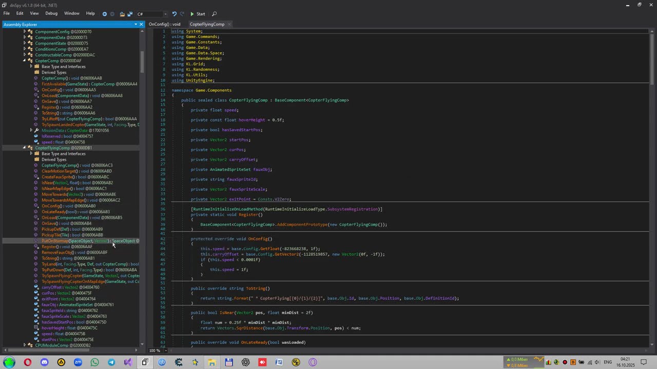The width and height of the screenshot is (657, 369).
Task: Close the Assembly Explorer panel
Action: (x=141, y=24)
